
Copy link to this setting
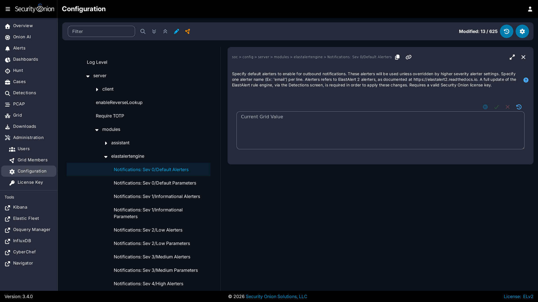tap(409, 57)
